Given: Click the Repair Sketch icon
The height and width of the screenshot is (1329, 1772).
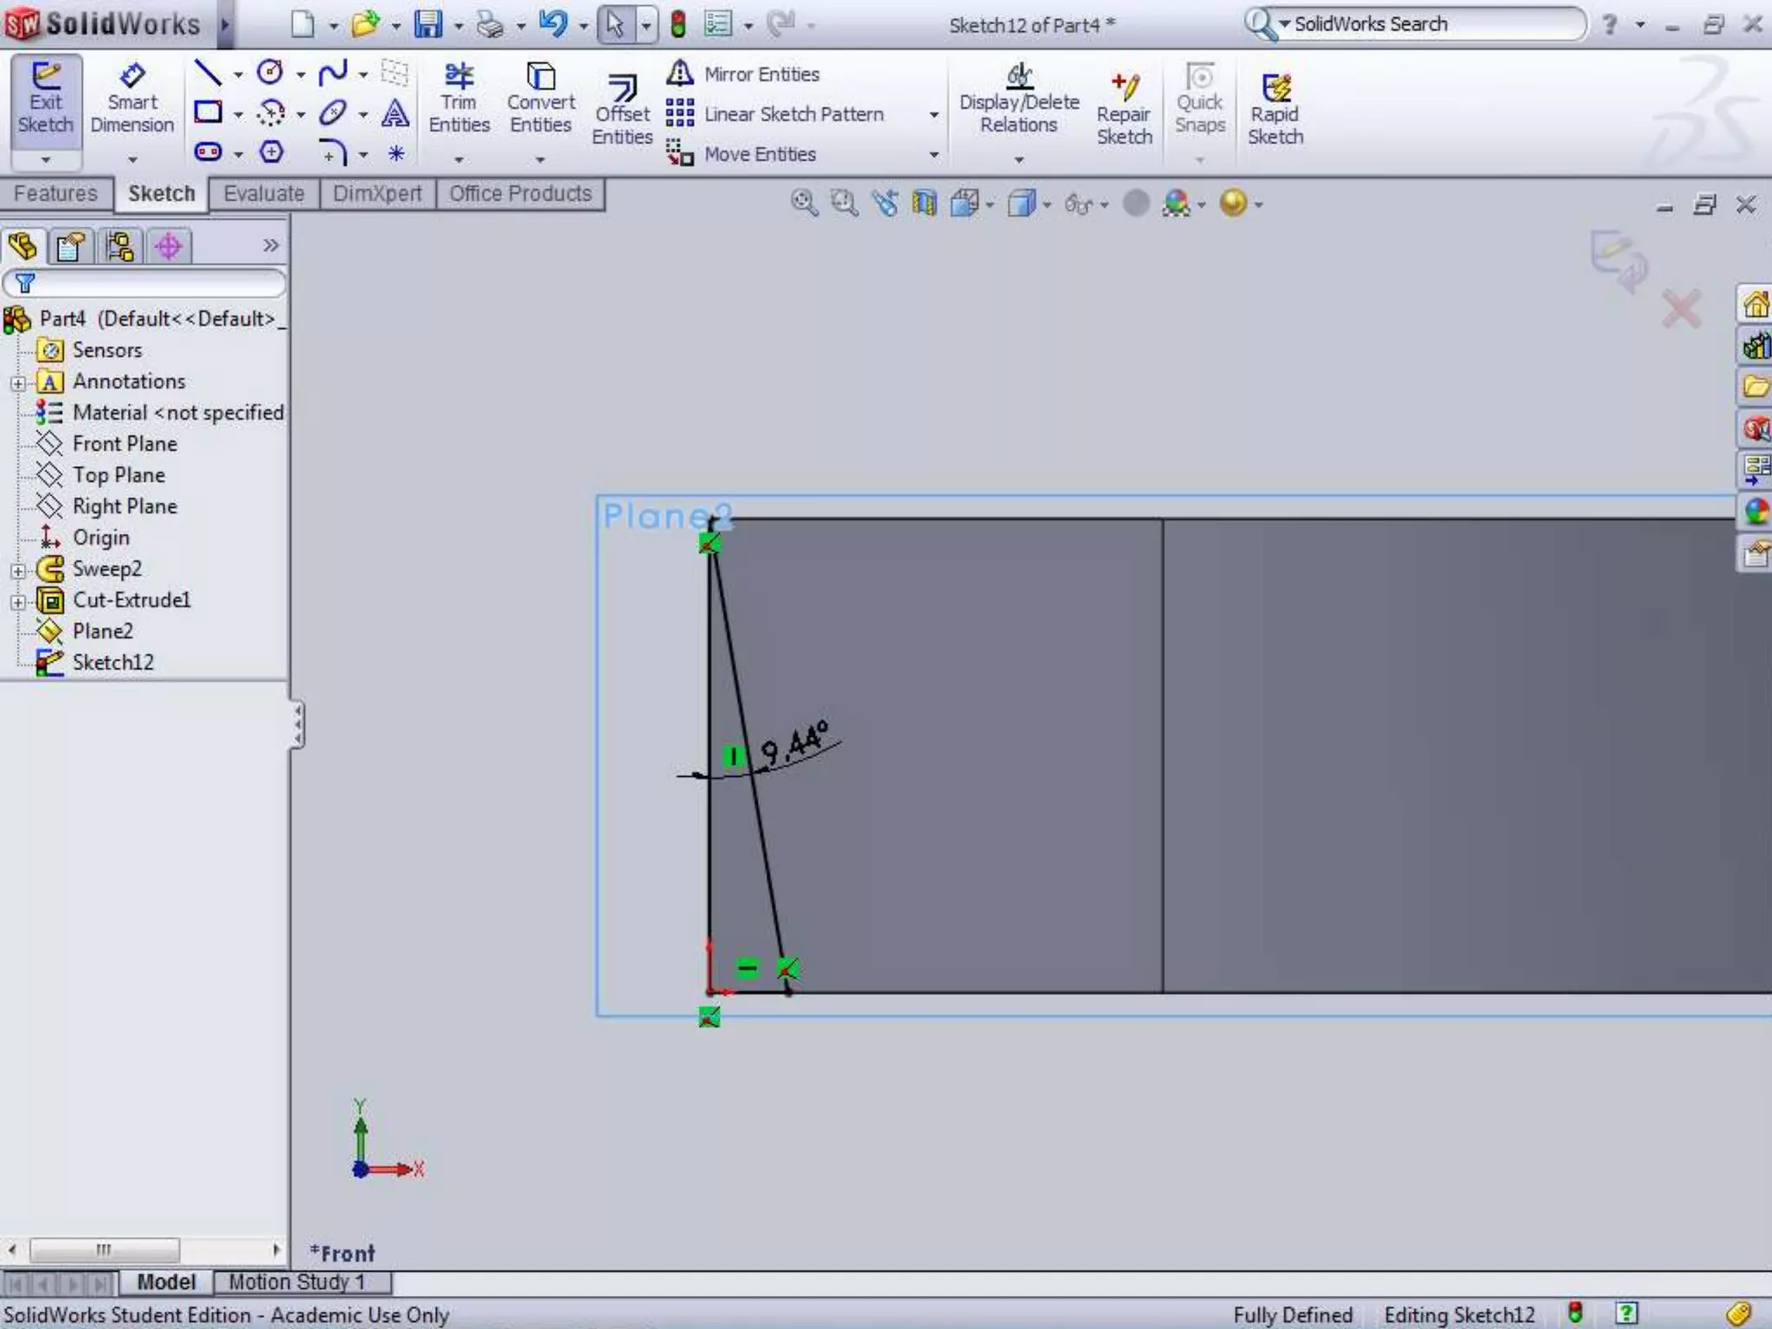Looking at the screenshot, I should tap(1124, 108).
